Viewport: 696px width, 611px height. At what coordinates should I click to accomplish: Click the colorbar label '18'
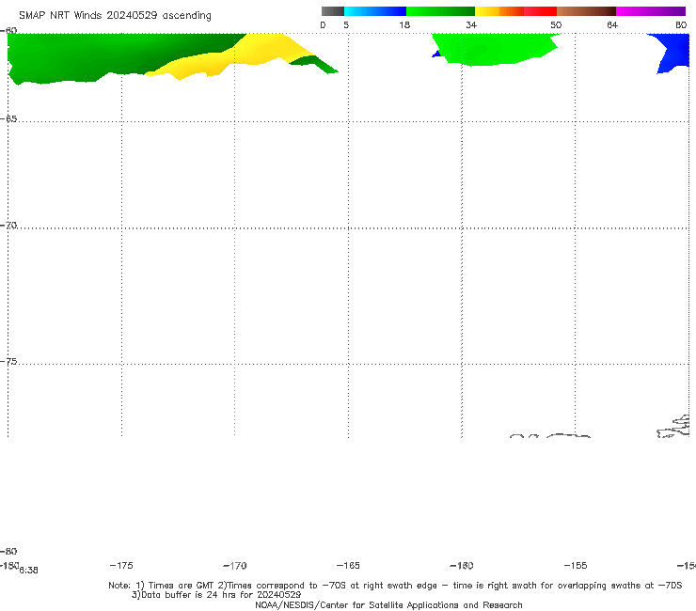pos(404,25)
